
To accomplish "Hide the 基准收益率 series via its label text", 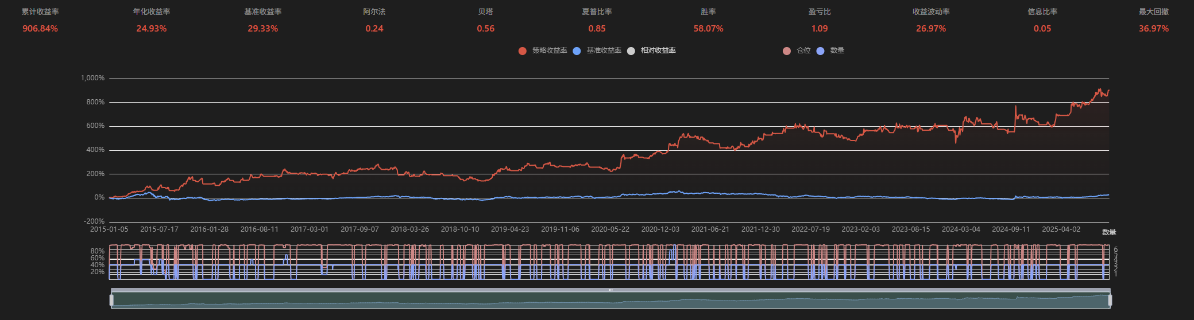I will click(604, 50).
